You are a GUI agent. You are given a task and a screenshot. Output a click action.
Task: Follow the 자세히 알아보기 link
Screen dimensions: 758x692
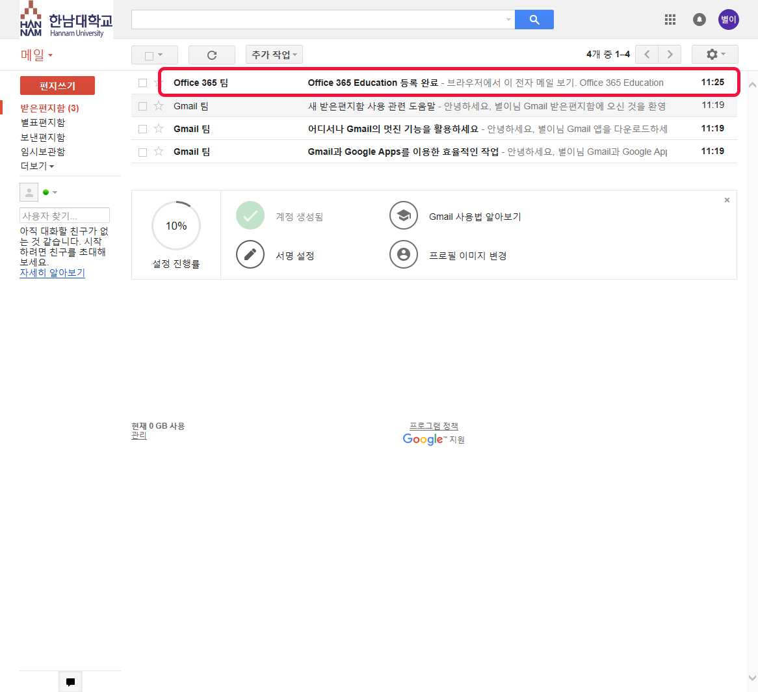click(52, 273)
